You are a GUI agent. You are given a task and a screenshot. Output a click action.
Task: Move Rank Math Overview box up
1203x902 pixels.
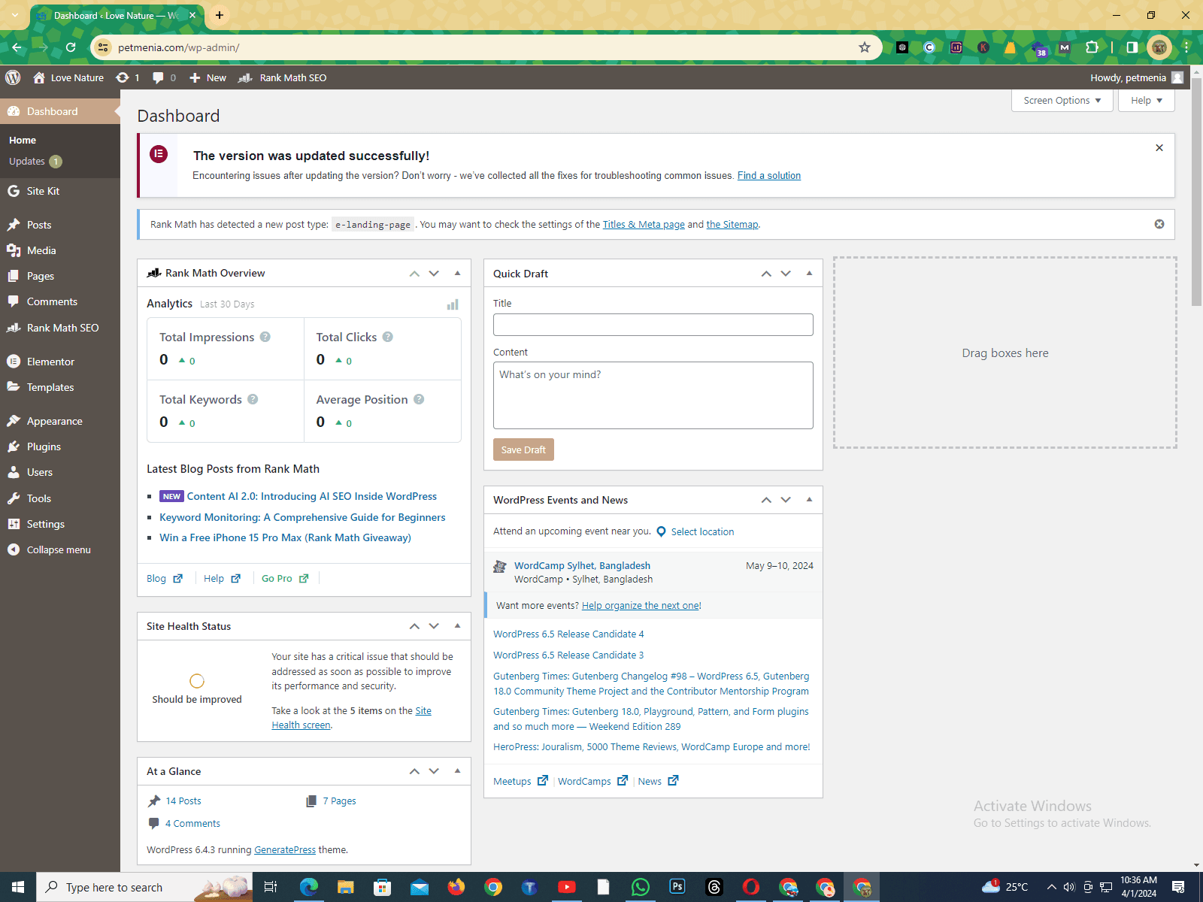[x=414, y=274]
